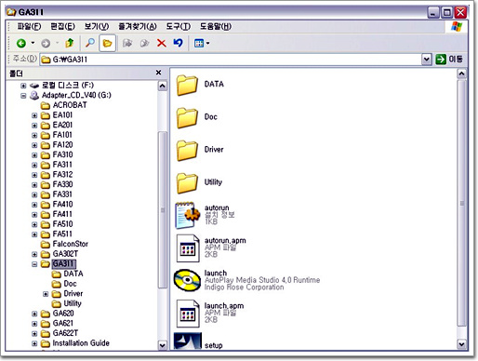Click the Copy To toolbar icon
Screen dimensions: 478x361
point(144,43)
